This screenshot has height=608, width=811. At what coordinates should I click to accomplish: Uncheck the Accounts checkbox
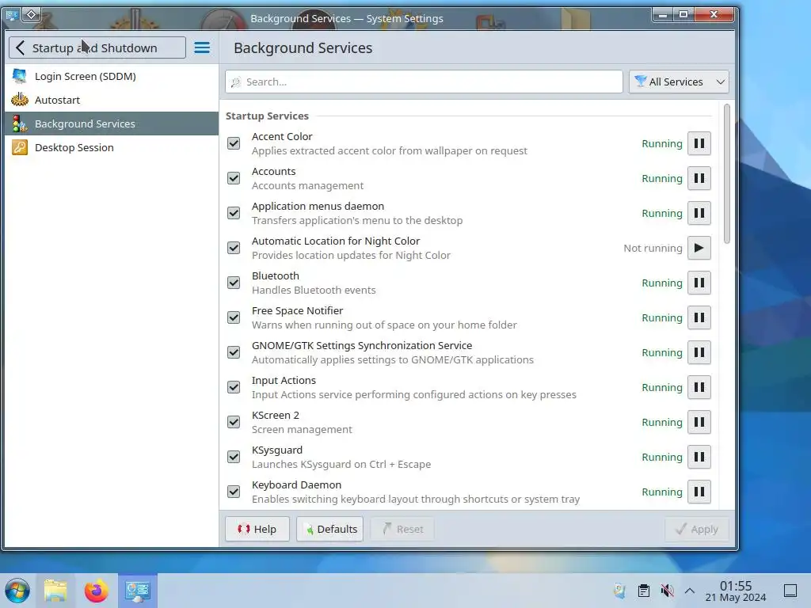234,178
